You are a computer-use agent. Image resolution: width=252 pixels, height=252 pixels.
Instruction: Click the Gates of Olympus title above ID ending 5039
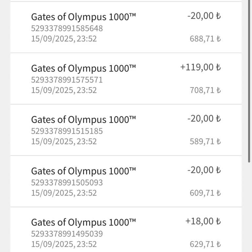click(x=83, y=222)
